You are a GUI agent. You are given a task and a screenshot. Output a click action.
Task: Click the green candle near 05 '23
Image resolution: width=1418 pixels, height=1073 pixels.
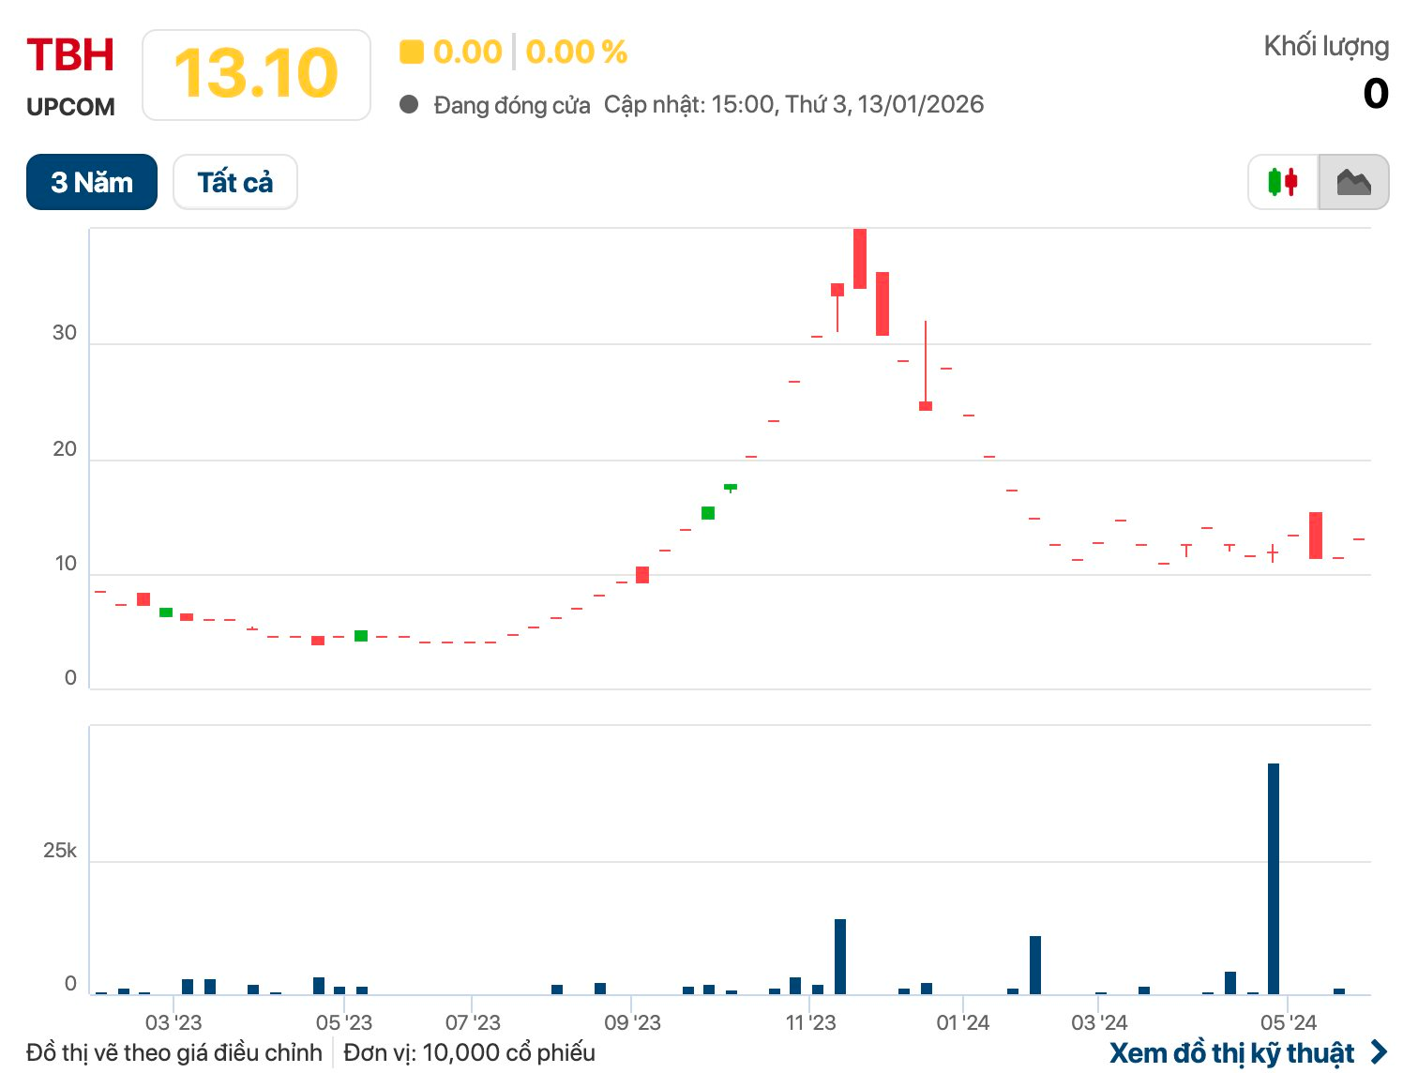361,636
